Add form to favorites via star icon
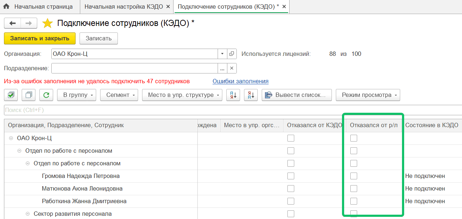The width and height of the screenshot is (462, 219). pyautogui.click(x=47, y=23)
